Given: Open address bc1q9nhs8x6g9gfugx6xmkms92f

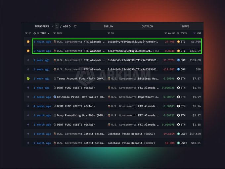Looking at the screenshot, I should (x=130, y=51).
